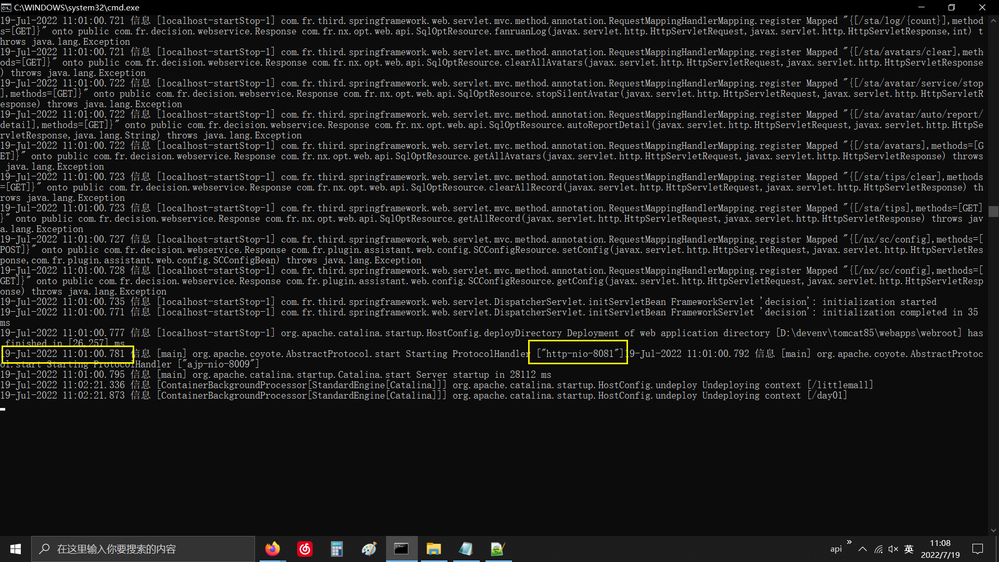Image resolution: width=999 pixels, height=562 pixels.
Task: Click the console vertical scrollbar thumb
Action: coord(993,211)
